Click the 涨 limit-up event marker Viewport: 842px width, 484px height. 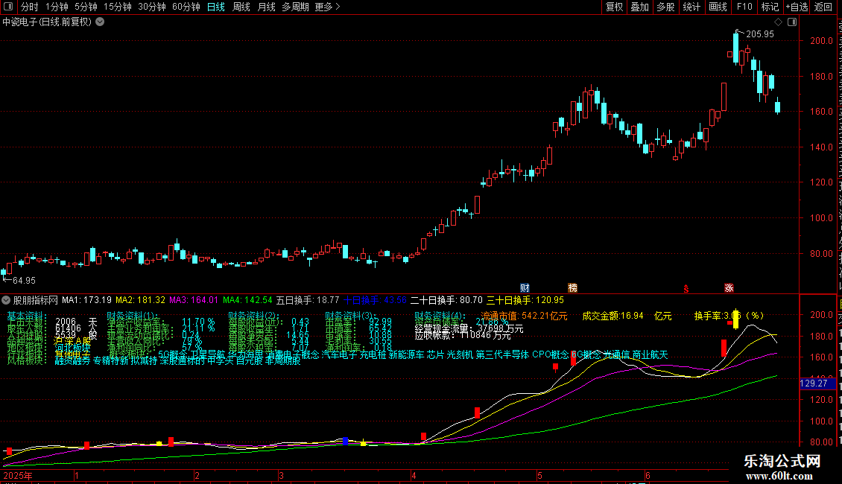pyautogui.click(x=729, y=288)
